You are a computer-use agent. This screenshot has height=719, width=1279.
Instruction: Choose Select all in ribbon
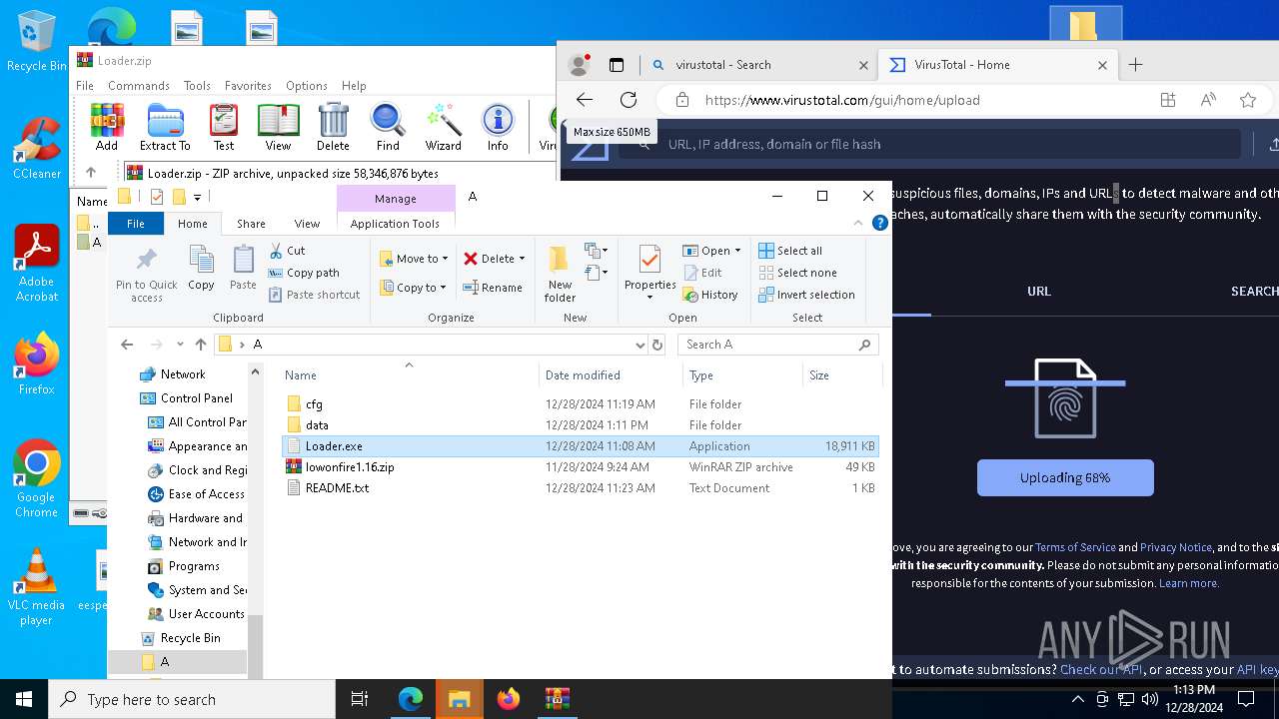(790, 251)
